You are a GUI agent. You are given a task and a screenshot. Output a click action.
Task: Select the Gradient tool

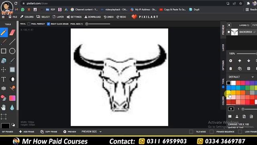pyautogui.click(x=12, y=98)
